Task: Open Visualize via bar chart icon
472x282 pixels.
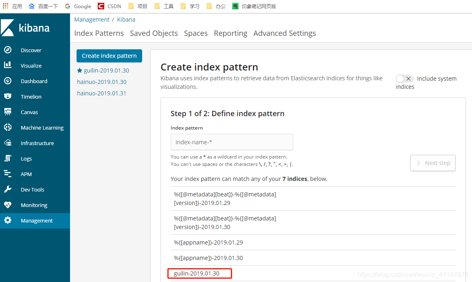Action: (8, 65)
